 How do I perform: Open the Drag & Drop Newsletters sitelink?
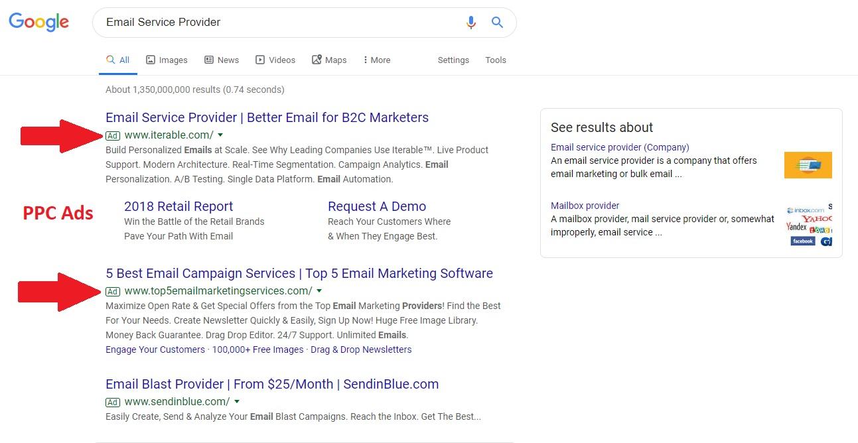pyautogui.click(x=361, y=349)
